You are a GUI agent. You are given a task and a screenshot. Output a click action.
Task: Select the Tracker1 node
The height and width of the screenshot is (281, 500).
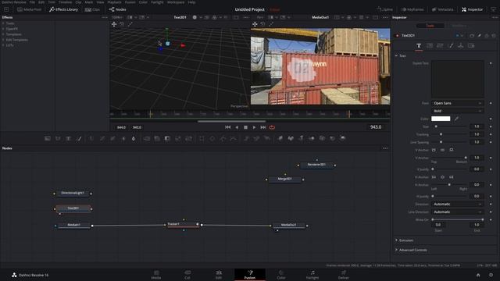(x=183, y=224)
